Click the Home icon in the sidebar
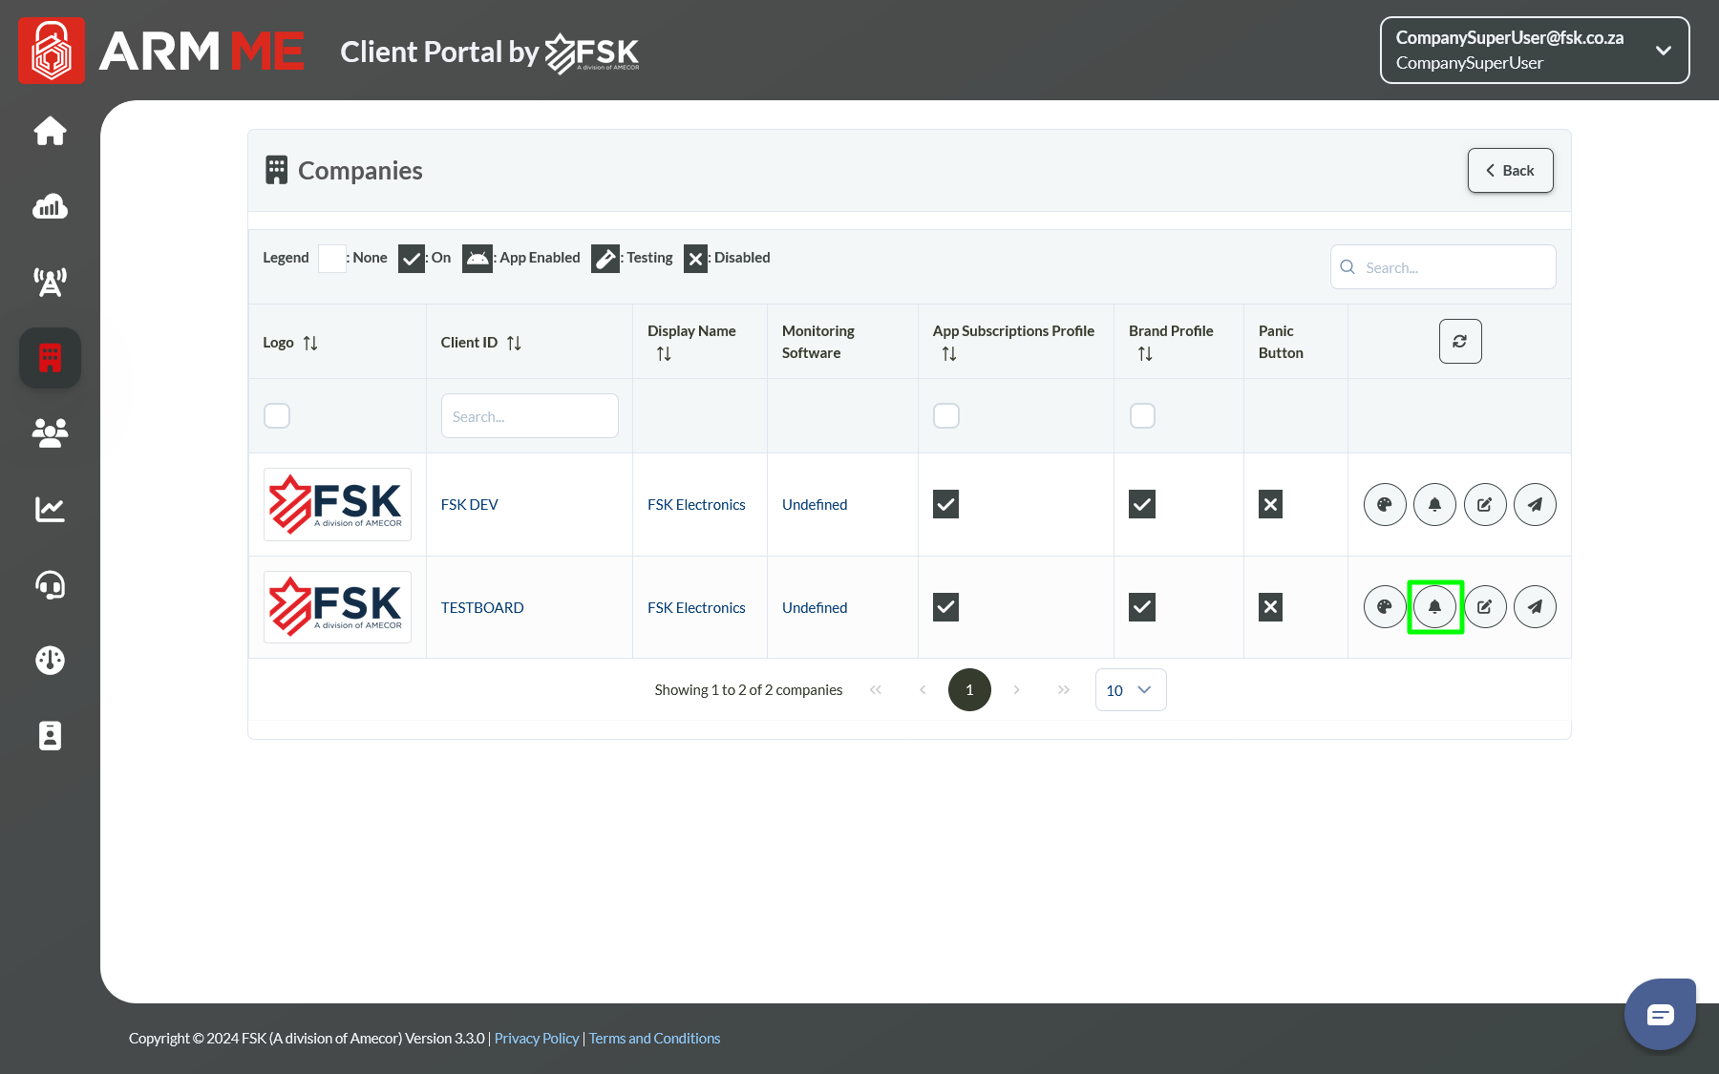 point(50,131)
